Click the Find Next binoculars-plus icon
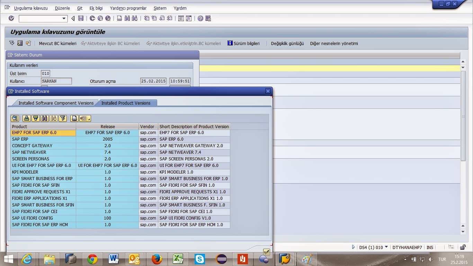This screenshot has height=266, width=473. (54, 118)
